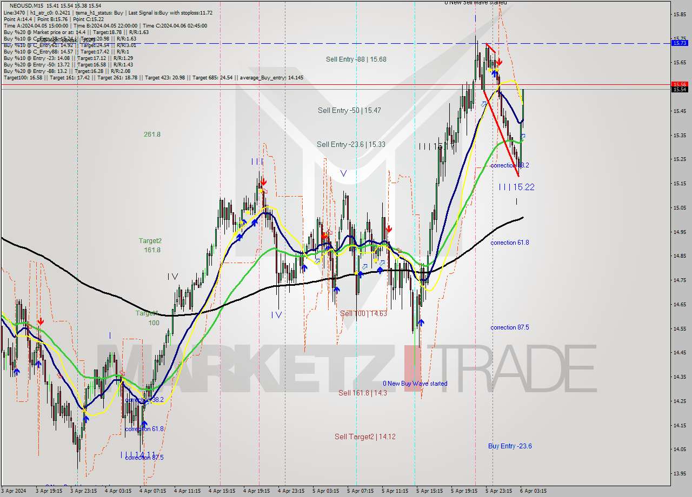
Task: Click the 'Sell 100 | 14.63' label
Action: 363,313
